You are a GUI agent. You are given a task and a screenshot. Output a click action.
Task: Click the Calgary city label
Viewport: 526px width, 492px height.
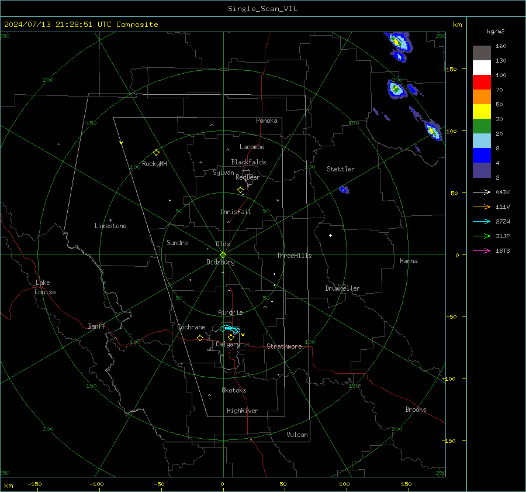click(228, 344)
